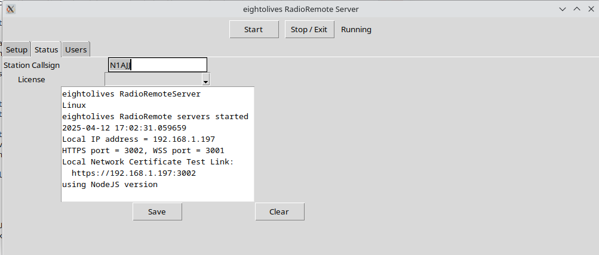Screen dimensions: 599x255
Task: Click the 'using NodeJS version' log line
Action: [x=110, y=185]
